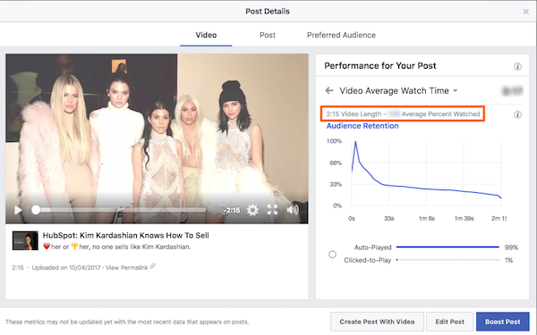Click the 1m 39s axis label
Viewport: 537px width, 335px height.
pyautogui.click(x=464, y=219)
